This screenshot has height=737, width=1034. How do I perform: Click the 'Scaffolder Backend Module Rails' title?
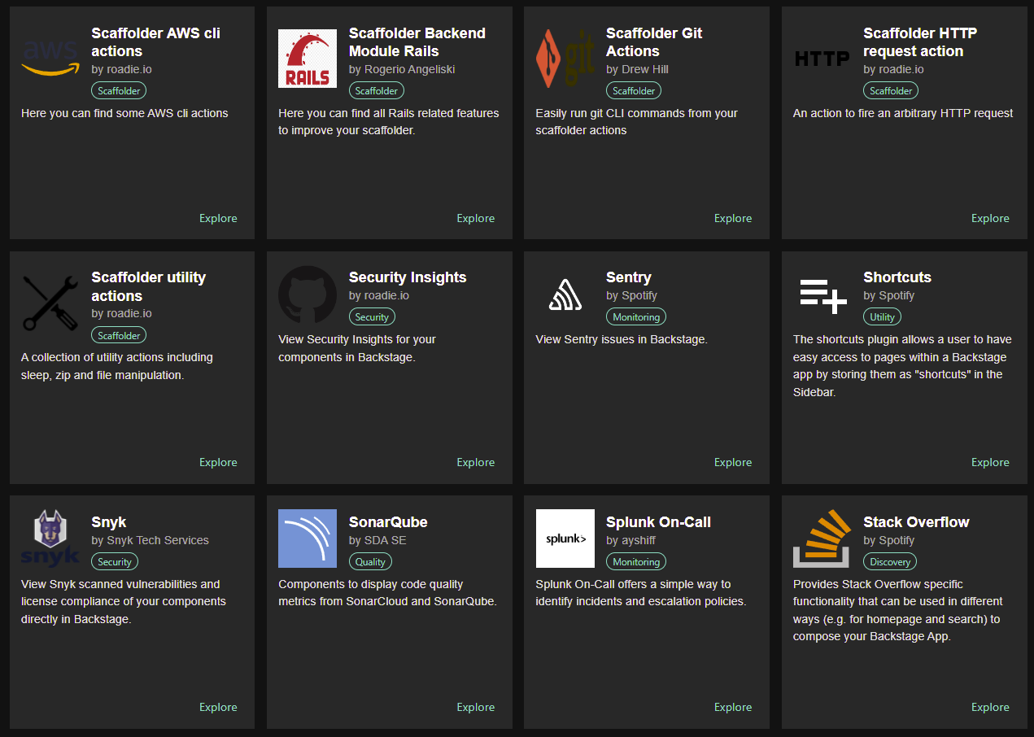coord(417,42)
